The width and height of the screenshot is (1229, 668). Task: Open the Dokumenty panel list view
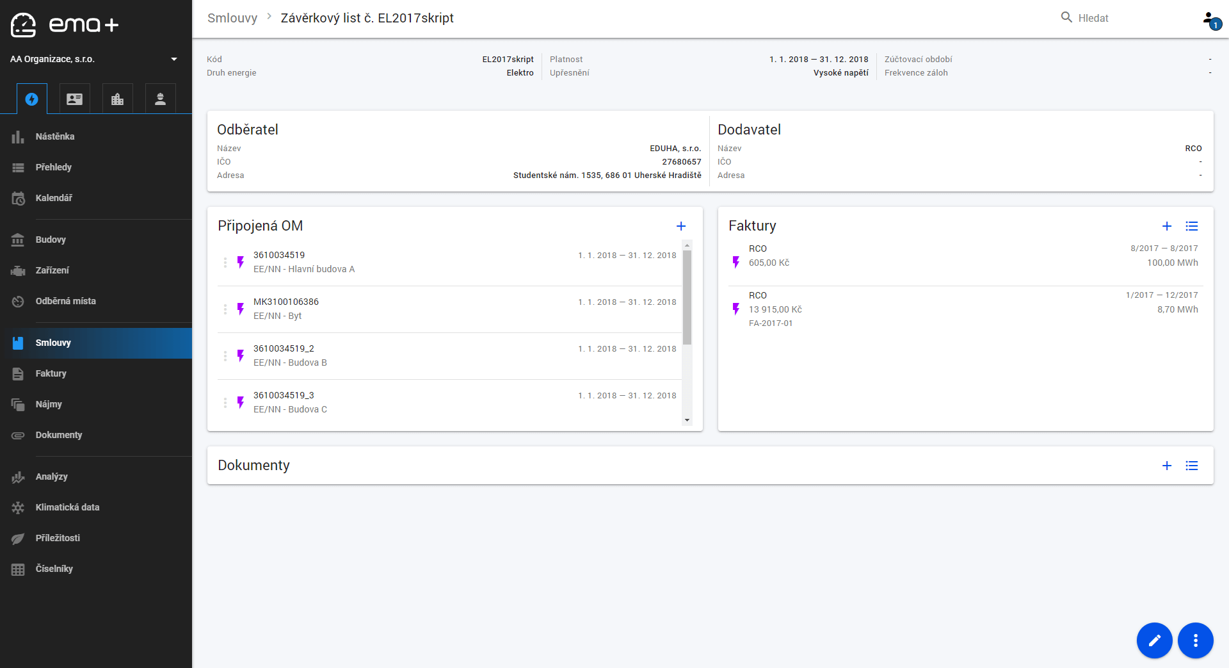[1191, 466]
